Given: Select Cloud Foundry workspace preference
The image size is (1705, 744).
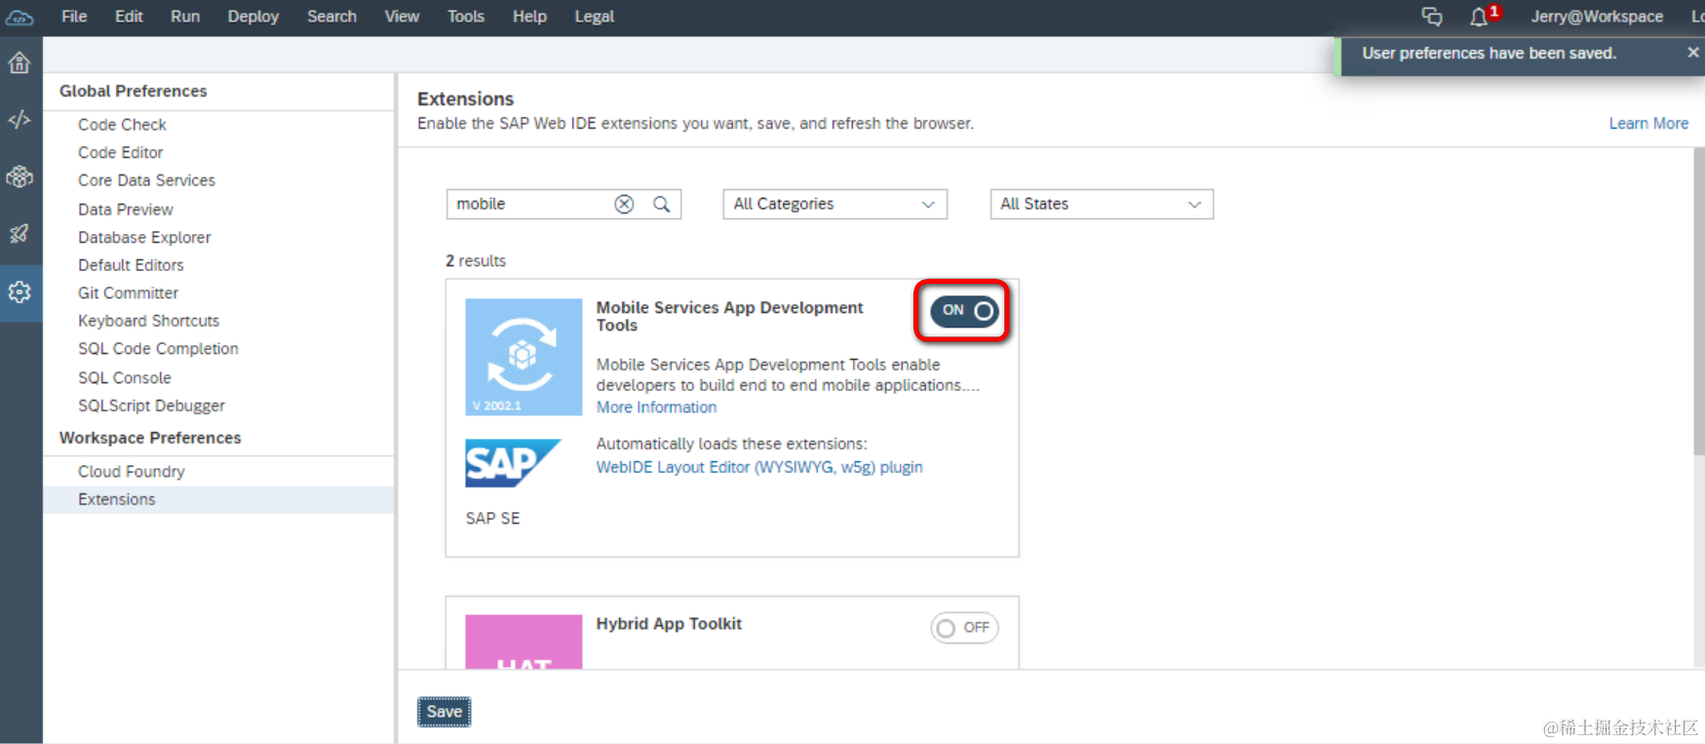Looking at the screenshot, I should [131, 471].
